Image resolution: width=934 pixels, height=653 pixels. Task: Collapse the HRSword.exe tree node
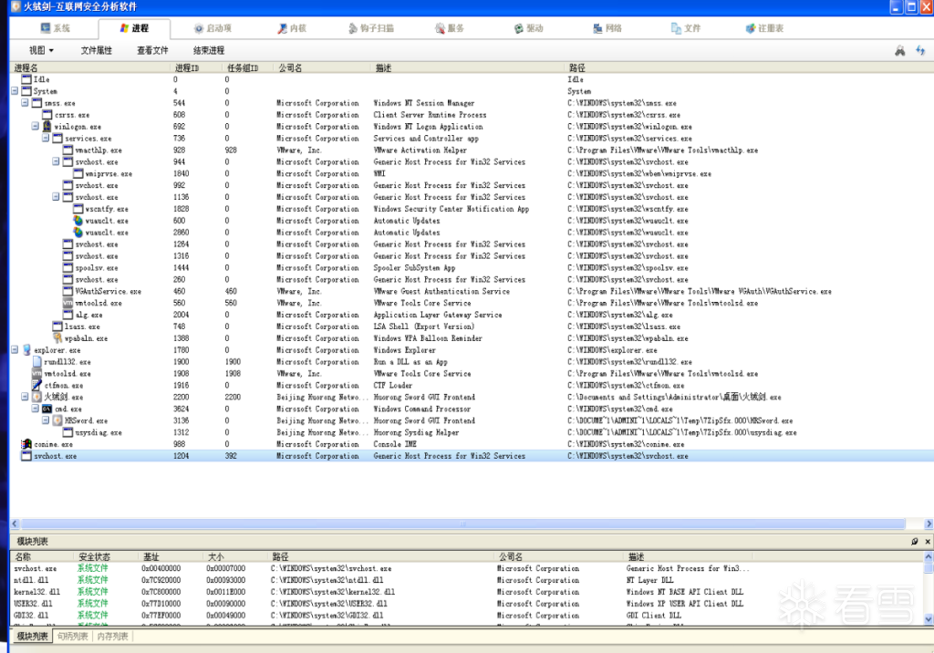pyautogui.click(x=46, y=420)
